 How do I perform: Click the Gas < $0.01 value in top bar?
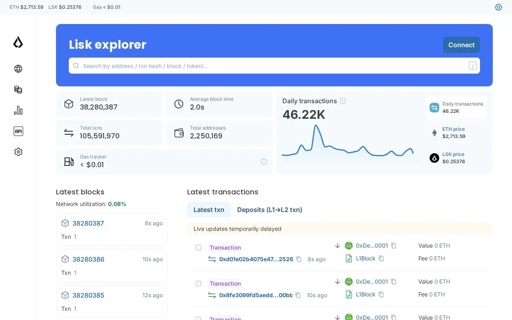pyautogui.click(x=112, y=7)
